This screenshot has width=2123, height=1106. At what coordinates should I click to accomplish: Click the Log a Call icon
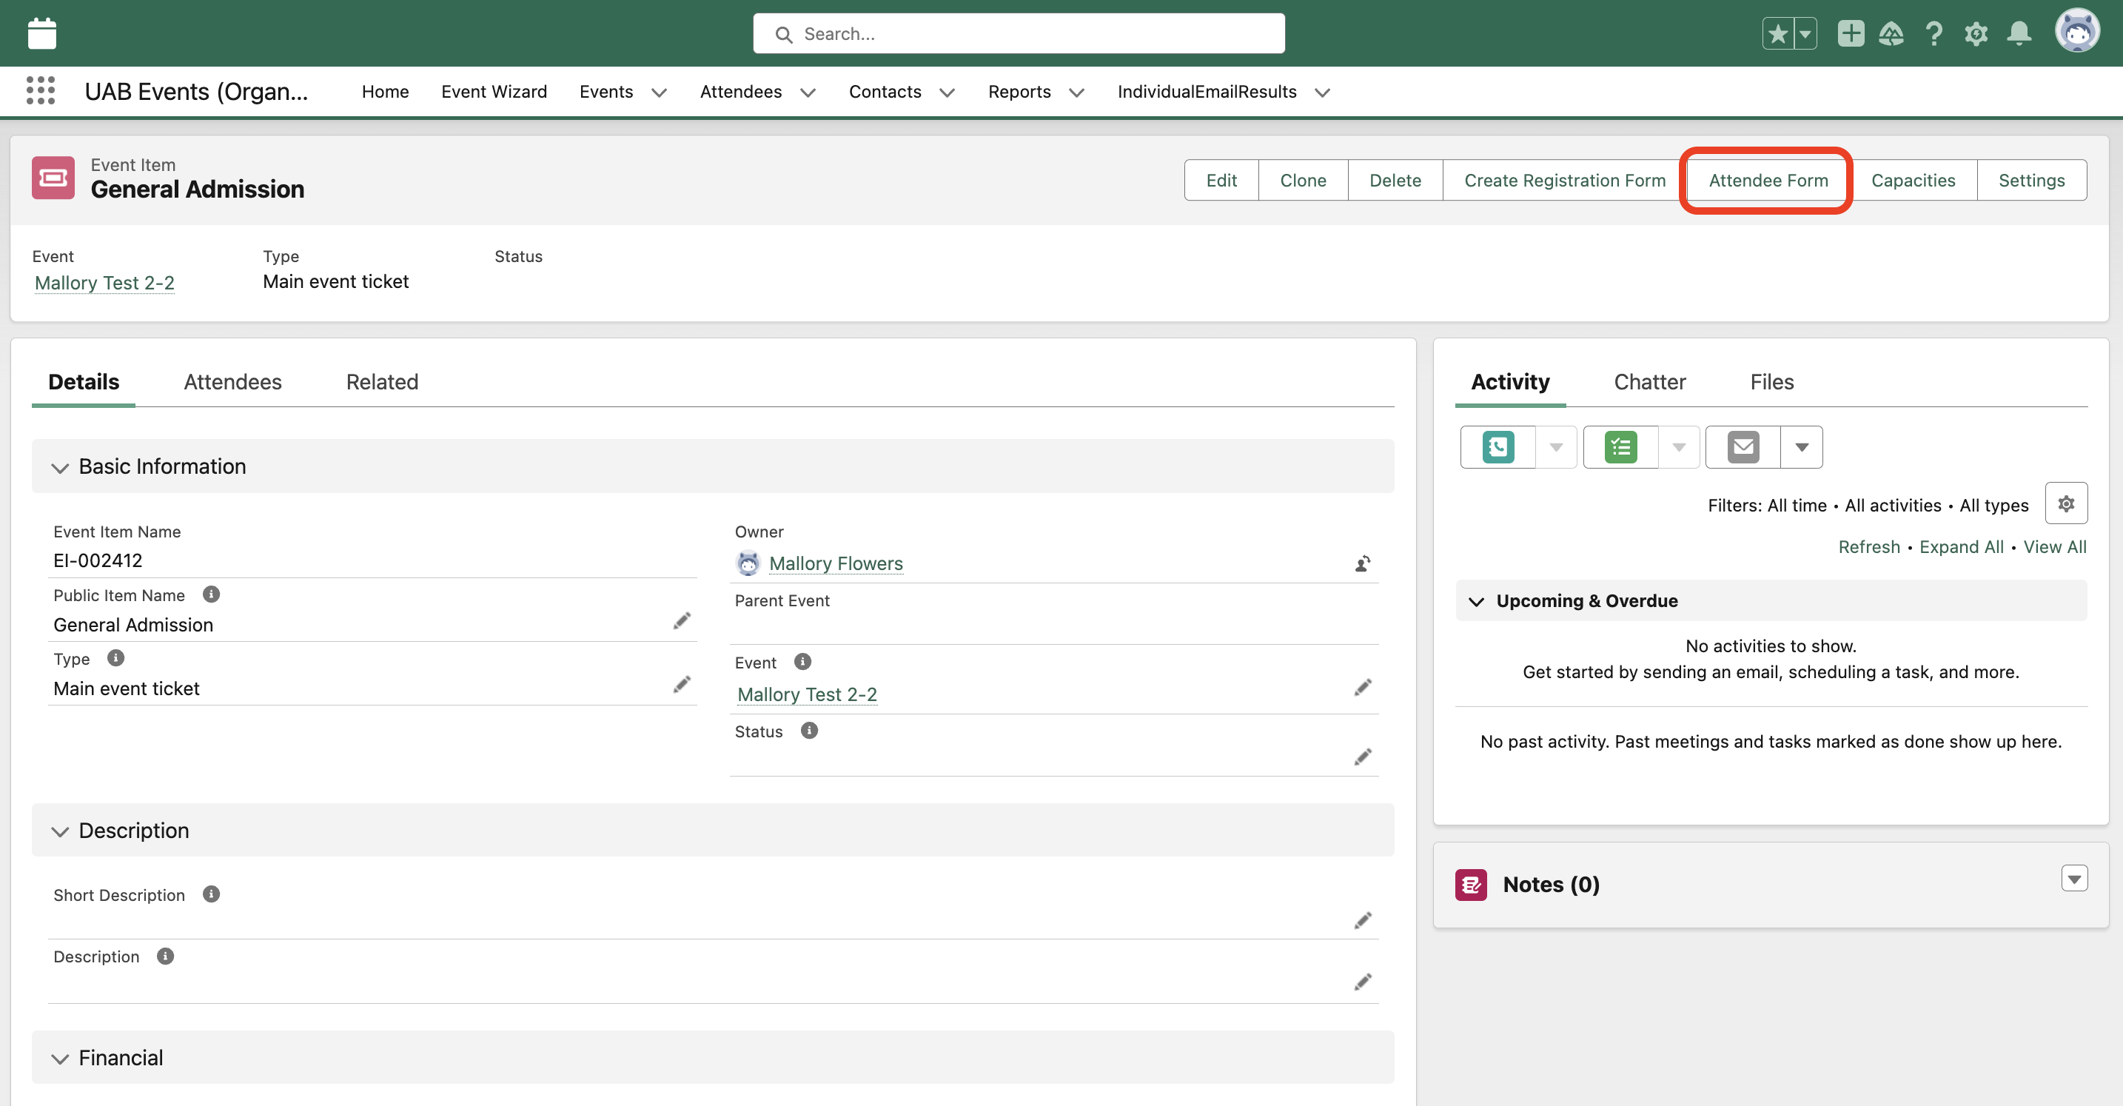1497,448
